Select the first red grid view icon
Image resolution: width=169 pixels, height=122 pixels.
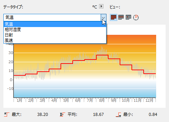coord(114,18)
